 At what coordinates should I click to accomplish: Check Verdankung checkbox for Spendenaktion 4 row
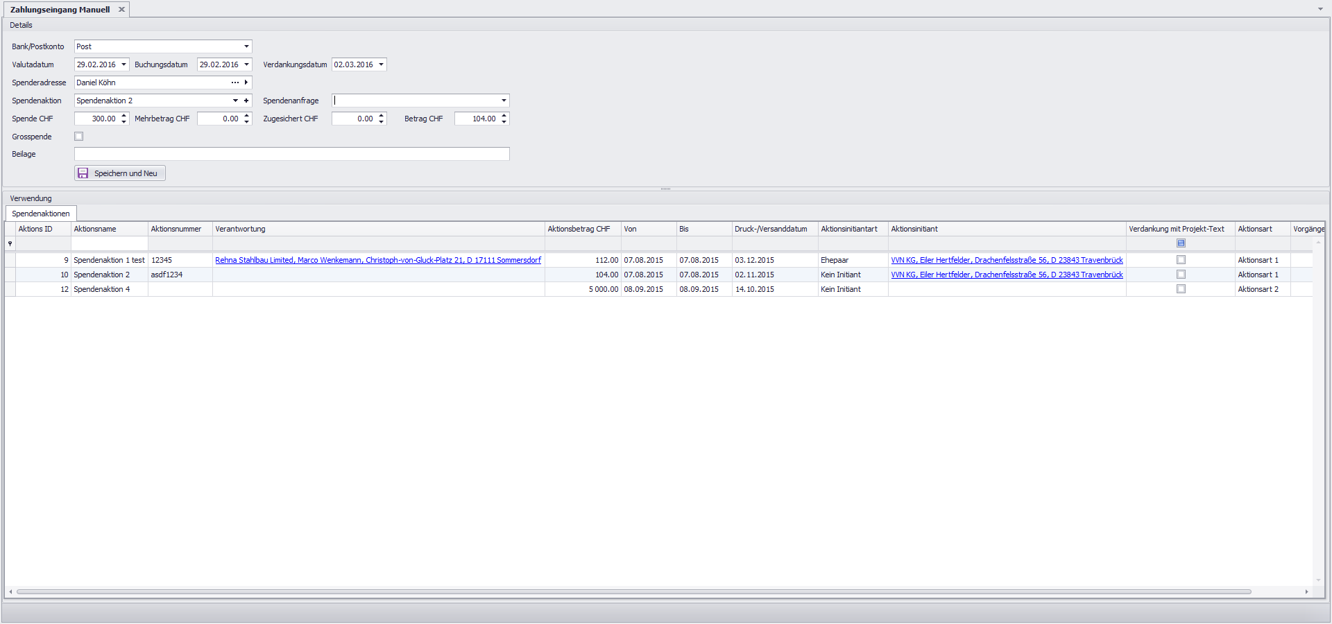[x=1181, y=289]
